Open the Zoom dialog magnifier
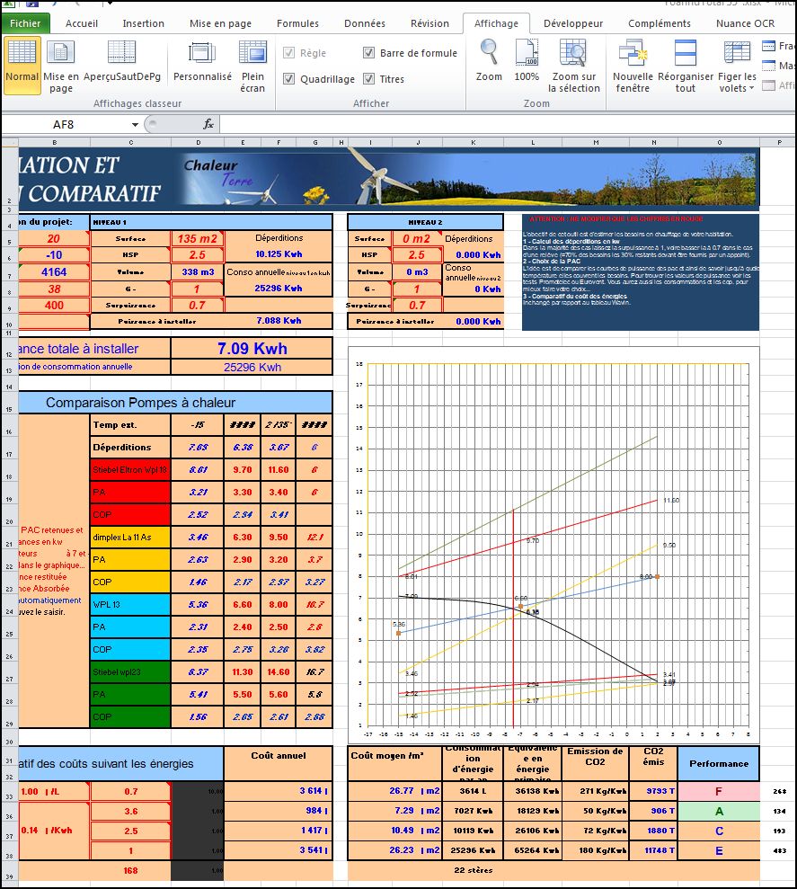Screen dimensions: 797x889 (x=489, y=60)
